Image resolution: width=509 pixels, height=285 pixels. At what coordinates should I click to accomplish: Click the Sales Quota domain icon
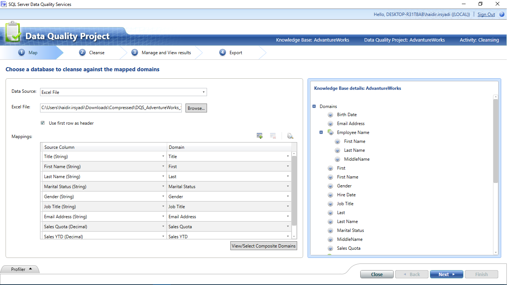330,248
